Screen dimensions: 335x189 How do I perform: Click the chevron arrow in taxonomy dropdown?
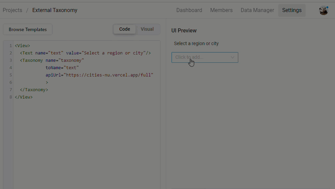[x=233, y=57]
